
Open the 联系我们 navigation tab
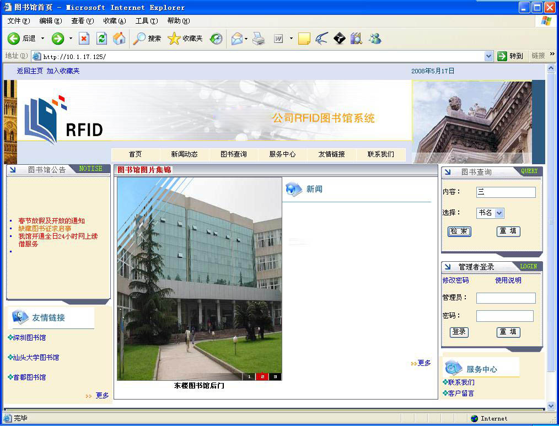click(381, 154)
